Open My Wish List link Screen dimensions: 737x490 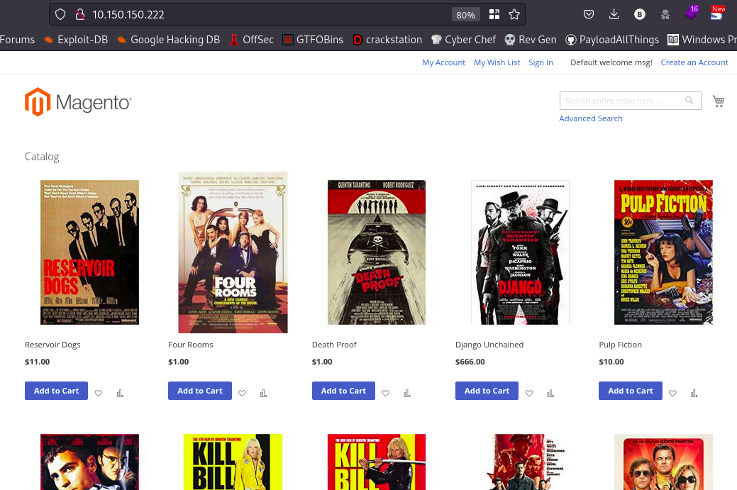pyautogui.click(x=497, y=62)
